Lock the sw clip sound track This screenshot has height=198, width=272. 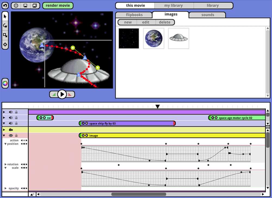coord(16,118)
